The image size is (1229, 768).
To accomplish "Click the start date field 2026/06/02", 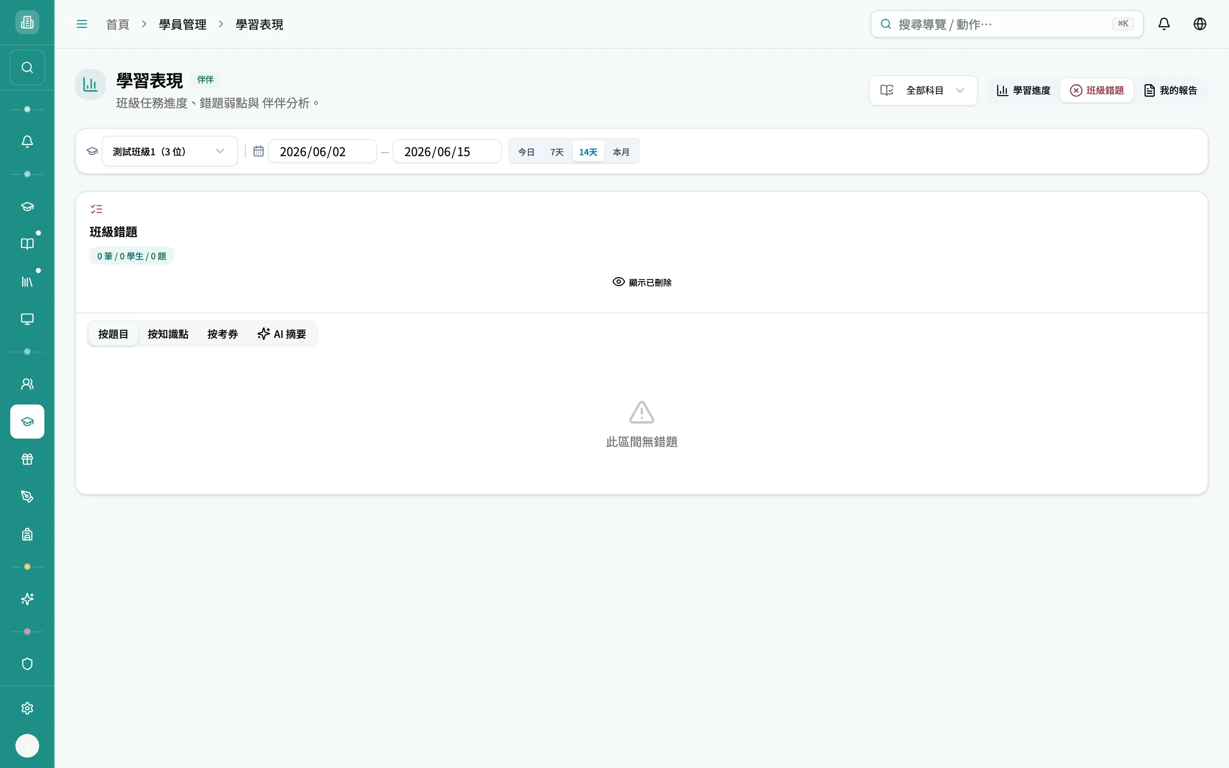I will 323,151.
